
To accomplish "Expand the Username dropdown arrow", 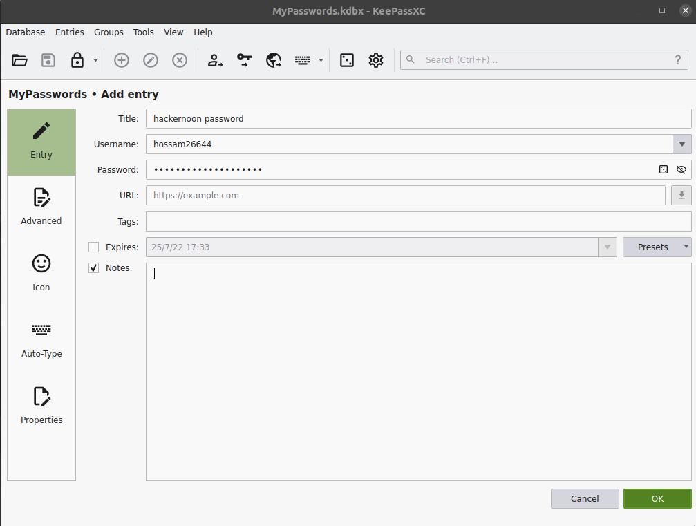I will click(x=681, y=144).
